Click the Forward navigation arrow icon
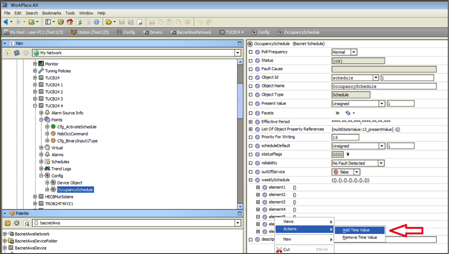This screenshot has width=449, height=254. pos(18,22)
